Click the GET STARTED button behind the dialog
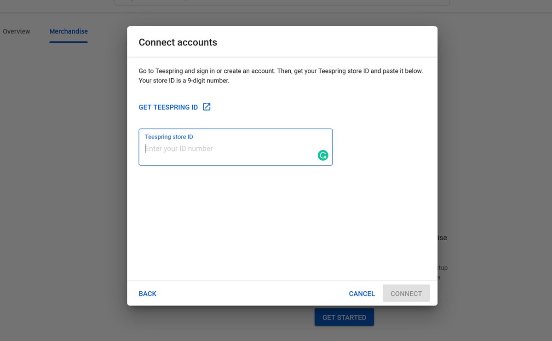Image resolution: width=552 pixels, height=341 pixels. point(344,317)
